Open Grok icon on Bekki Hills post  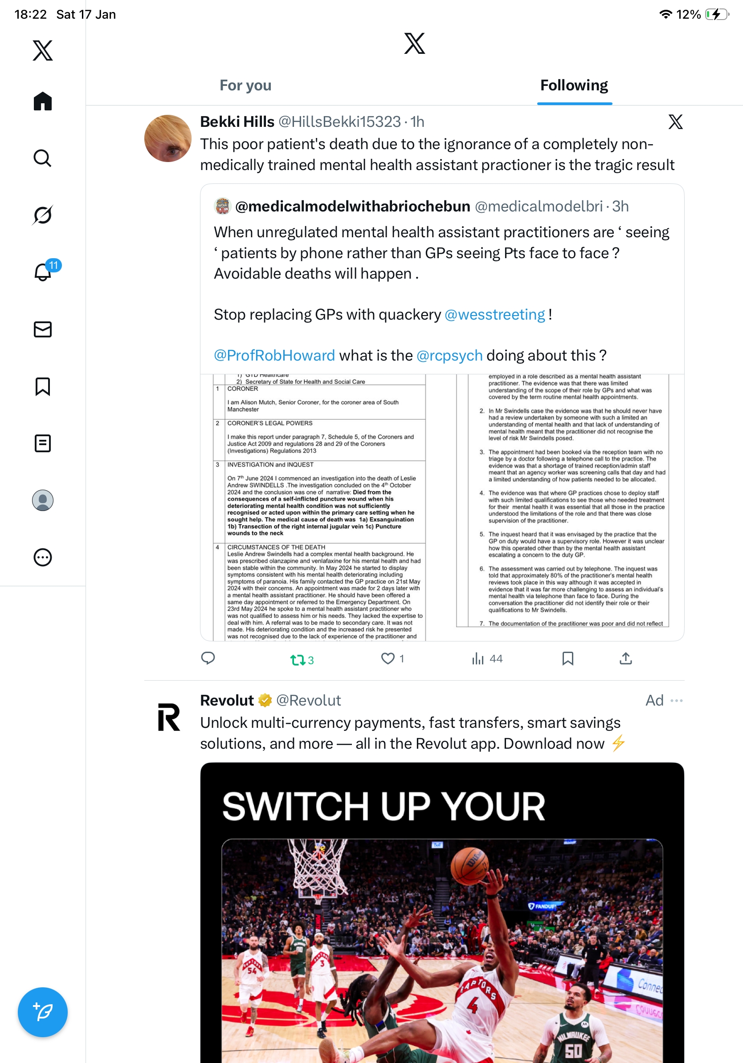(x=675, y=122)
